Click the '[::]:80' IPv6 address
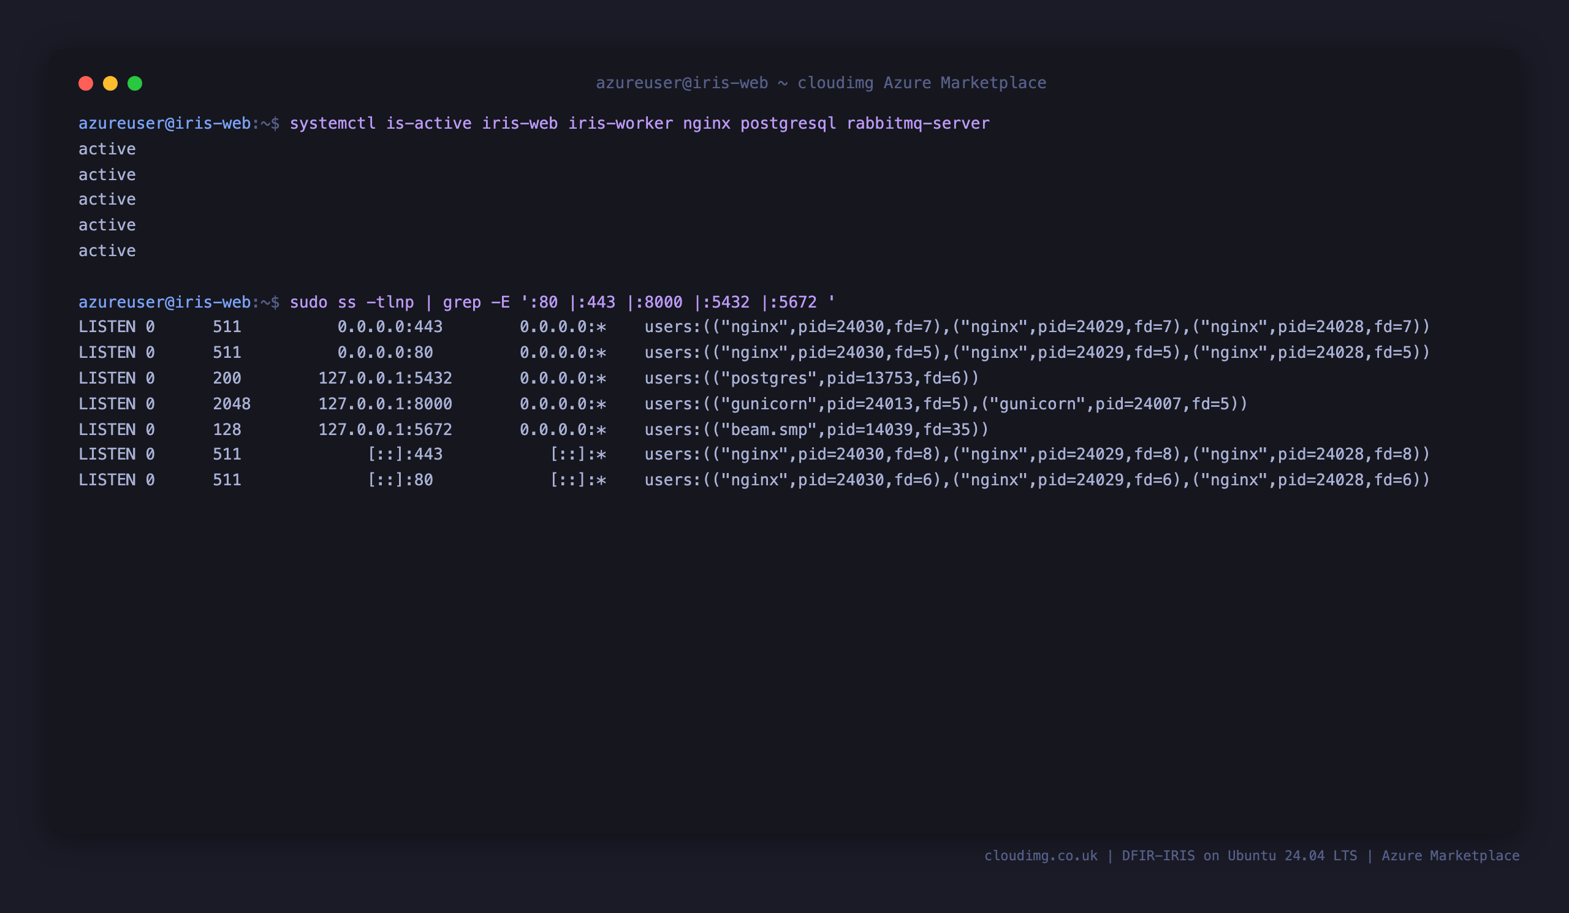The height and width of the screenshot is (913, 1569). [400, 480]
